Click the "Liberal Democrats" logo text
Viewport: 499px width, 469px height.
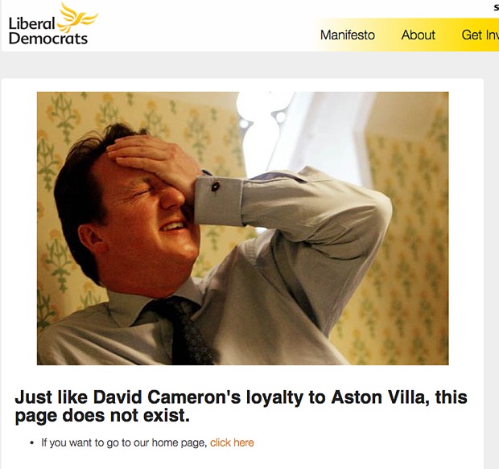tap(47, 31)
